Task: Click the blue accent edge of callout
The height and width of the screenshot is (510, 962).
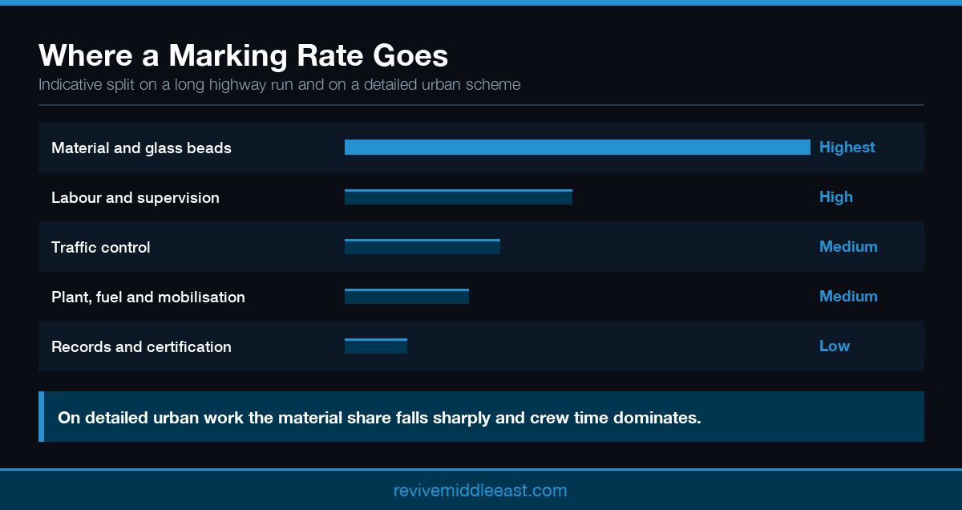Action: 41,417
